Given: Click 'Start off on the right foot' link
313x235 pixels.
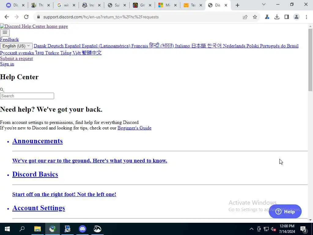Looking at the screenshot, I should [x=64, y=194].
